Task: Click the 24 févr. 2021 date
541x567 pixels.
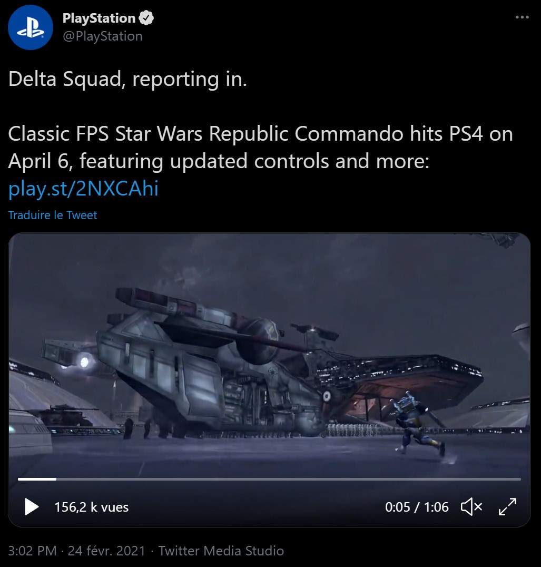Action: (x=106, y=551)
